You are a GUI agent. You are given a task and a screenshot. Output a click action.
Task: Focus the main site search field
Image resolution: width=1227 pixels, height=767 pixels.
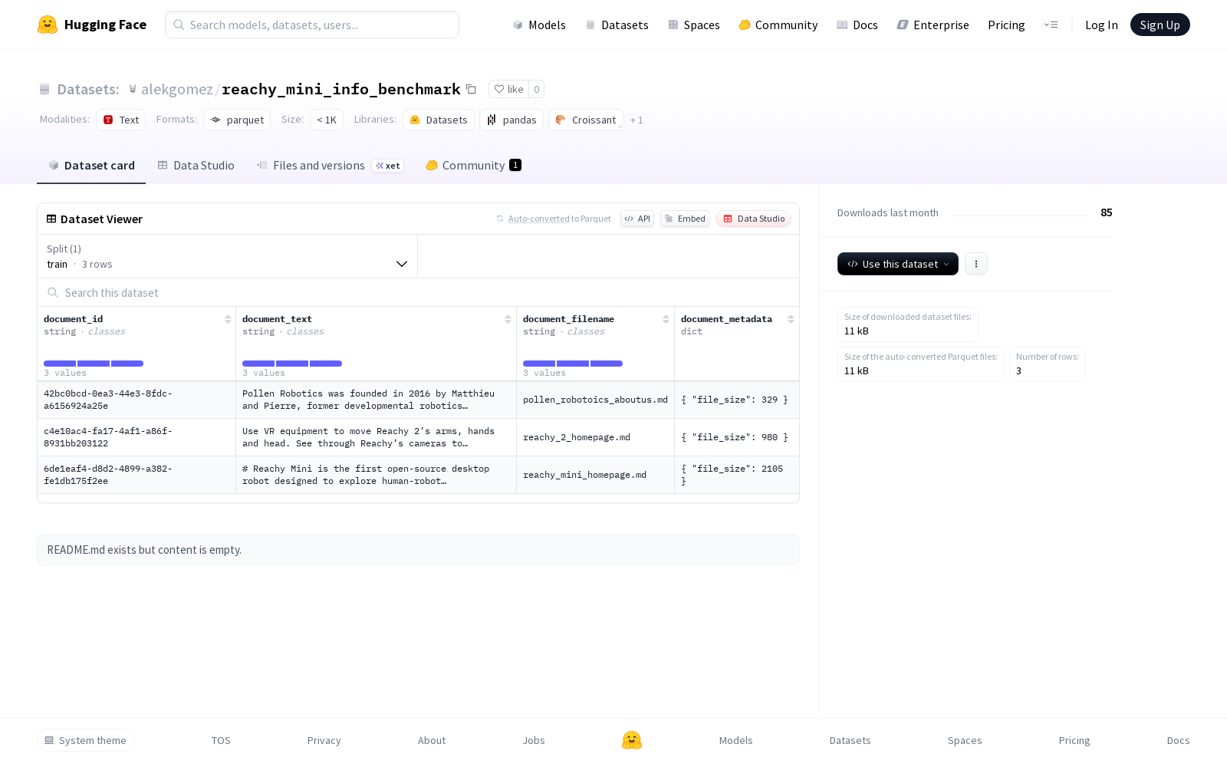(312, 25)
